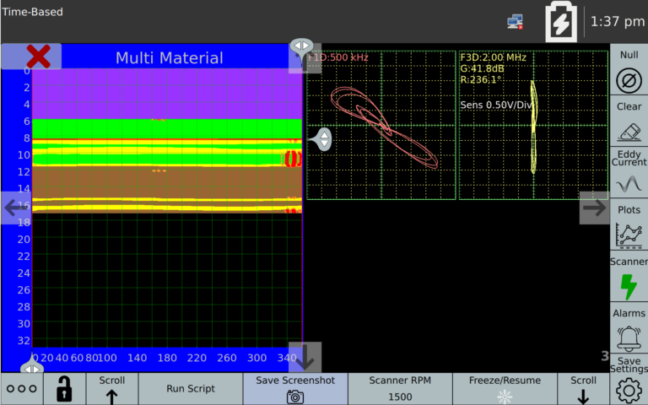The image size is (648, 405).
Task: Click Save Screenshot button
Action: (295, 389)
